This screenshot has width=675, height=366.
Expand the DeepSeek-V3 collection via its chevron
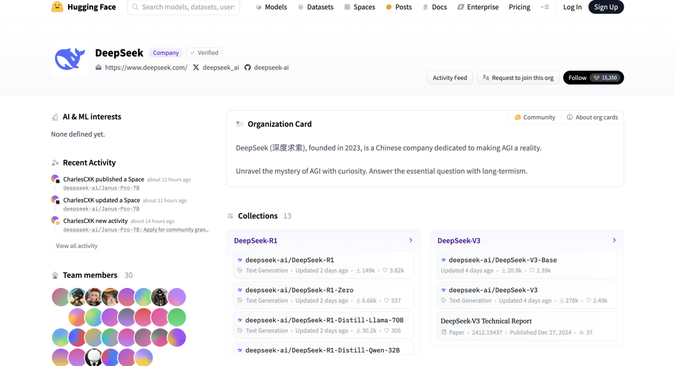tap(614, 240)
